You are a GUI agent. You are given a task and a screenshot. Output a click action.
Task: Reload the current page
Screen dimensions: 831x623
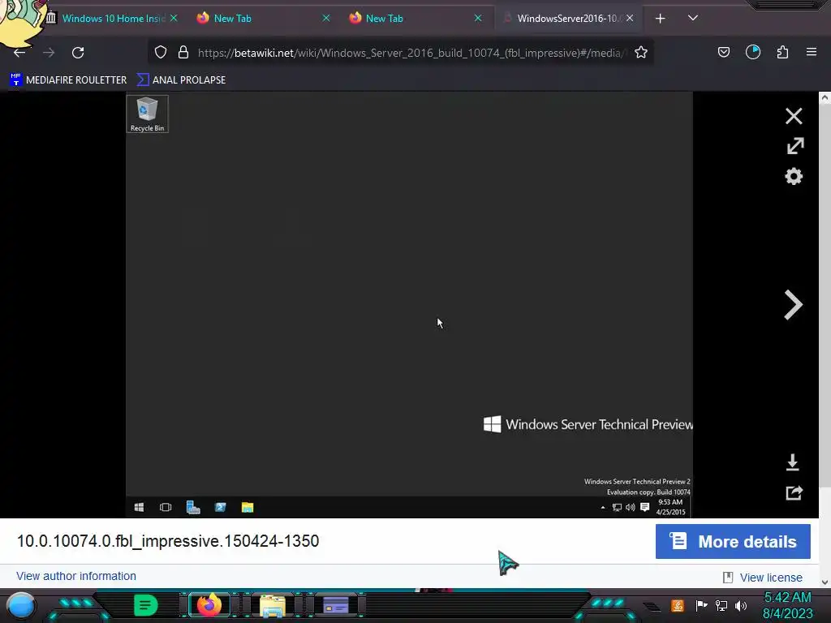coord(78,53)
